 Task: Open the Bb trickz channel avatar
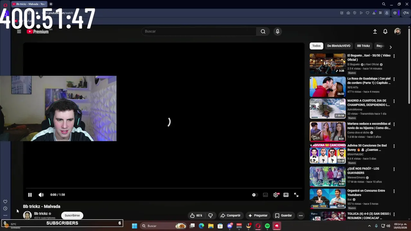click(x=27, y=215)
